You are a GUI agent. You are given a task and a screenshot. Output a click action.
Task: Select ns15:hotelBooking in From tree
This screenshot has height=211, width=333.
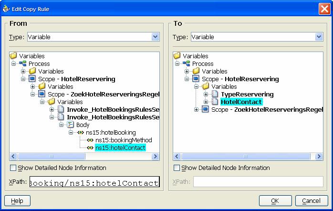click(x=111, y=132)
